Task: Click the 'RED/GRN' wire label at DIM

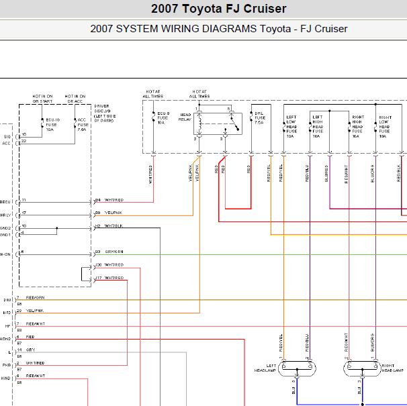Action: click(36, 297)
